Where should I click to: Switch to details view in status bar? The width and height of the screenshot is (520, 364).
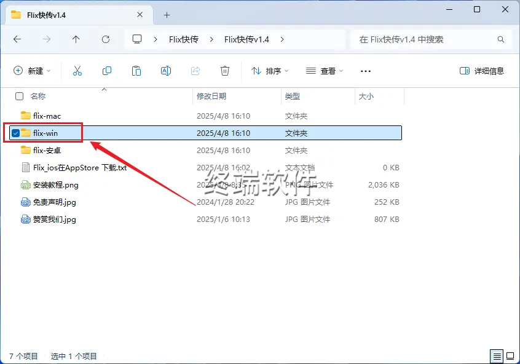[x=497, y=357]
